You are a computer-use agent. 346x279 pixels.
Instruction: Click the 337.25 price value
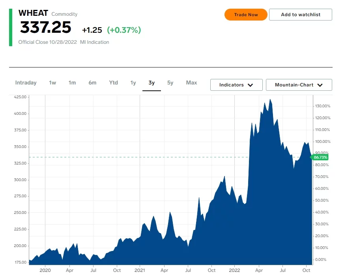46,27
